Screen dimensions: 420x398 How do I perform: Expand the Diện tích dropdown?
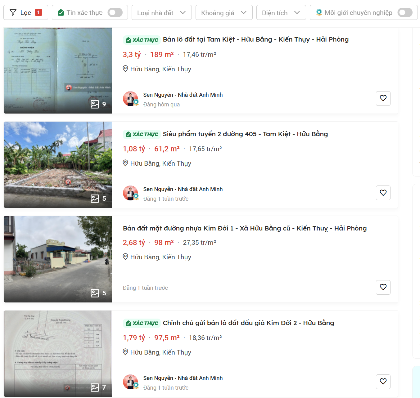[x=281, y=13]
